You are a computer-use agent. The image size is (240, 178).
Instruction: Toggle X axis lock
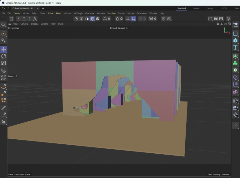[19, 19]
